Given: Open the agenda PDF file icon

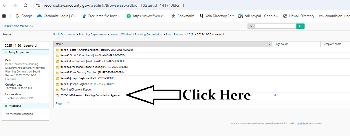Looking at the screenshot, I should (x=57, y=95).
